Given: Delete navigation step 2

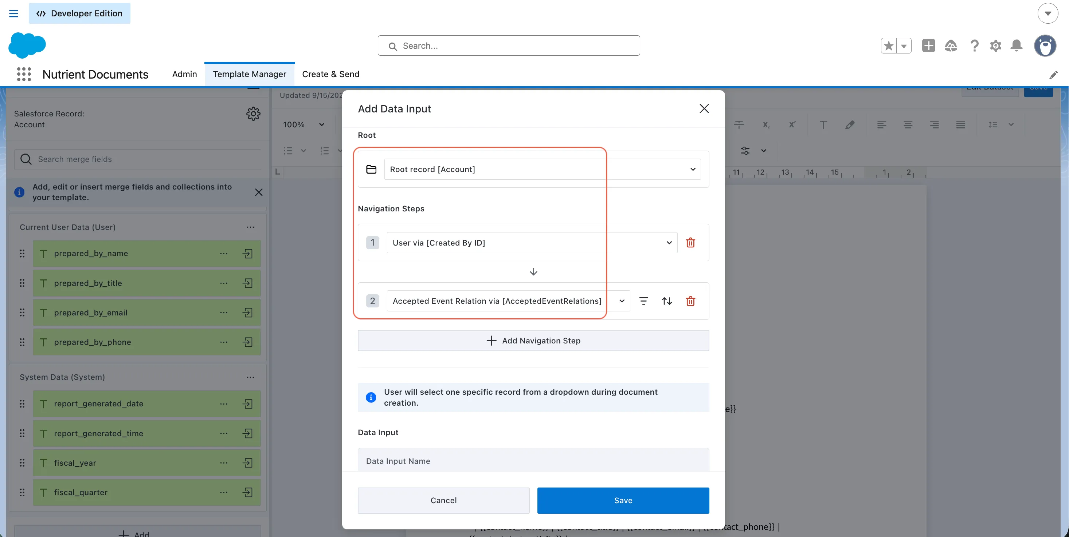Looking at the screenshot, I should [690, 301].
